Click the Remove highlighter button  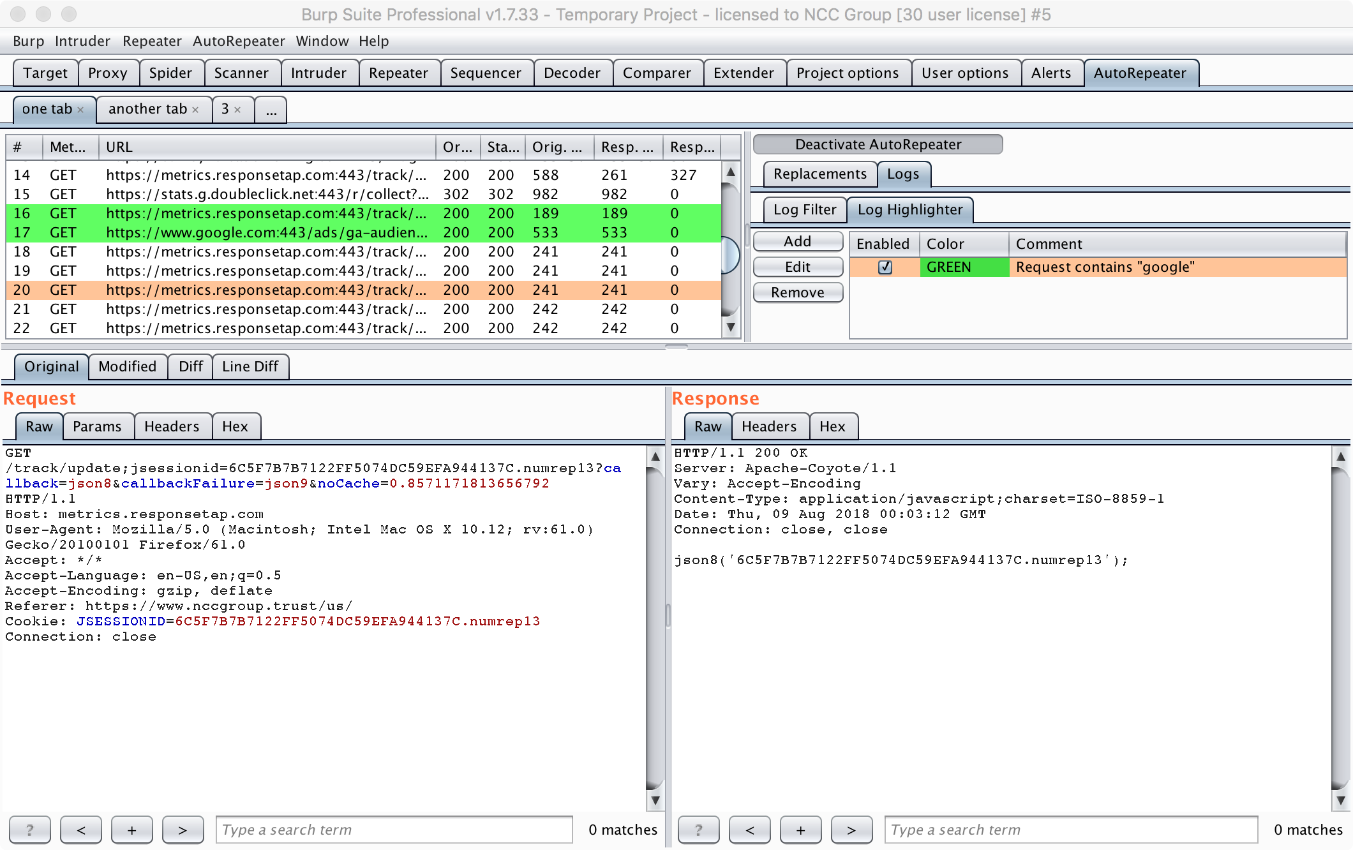[x=798, y=292]
